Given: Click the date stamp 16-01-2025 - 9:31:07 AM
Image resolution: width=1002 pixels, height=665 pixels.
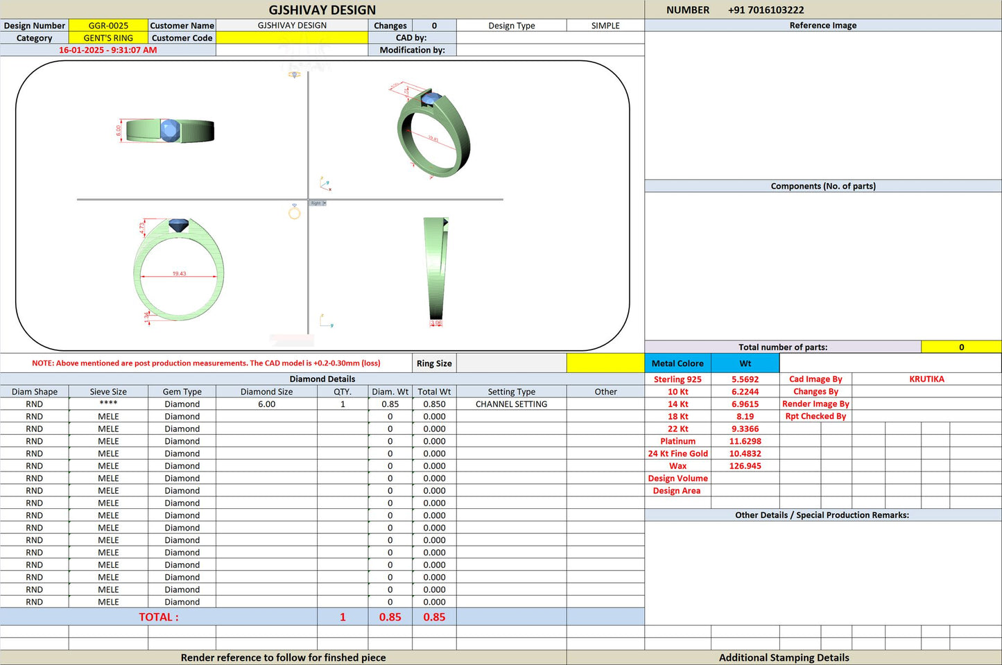Looking at the screenshot, I should pos(107,50).
